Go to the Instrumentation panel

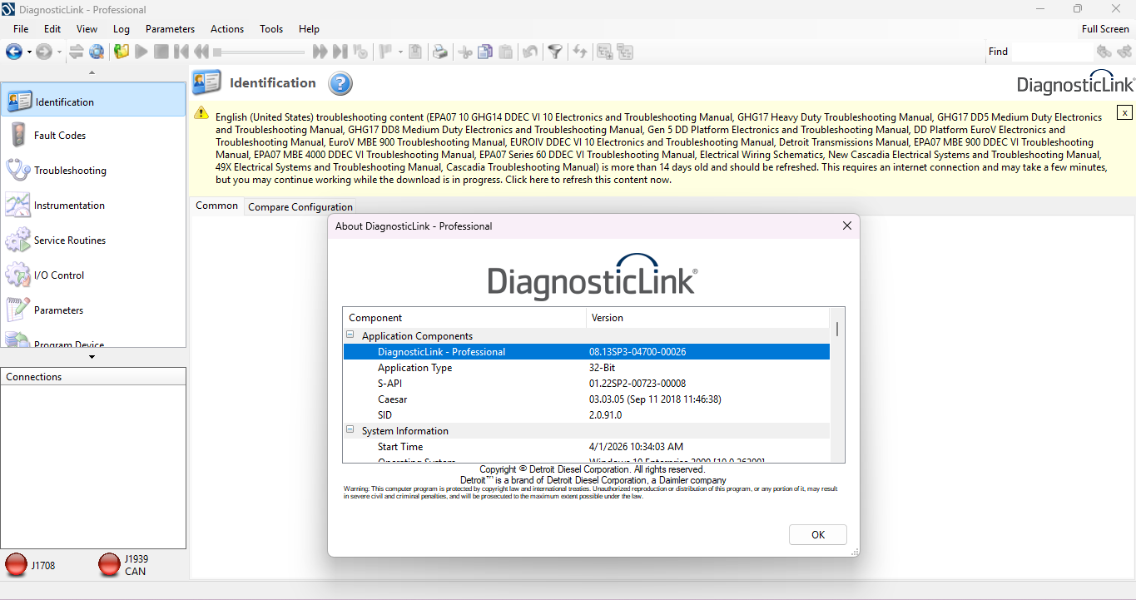pyautogui.click(x=93, y=206)
